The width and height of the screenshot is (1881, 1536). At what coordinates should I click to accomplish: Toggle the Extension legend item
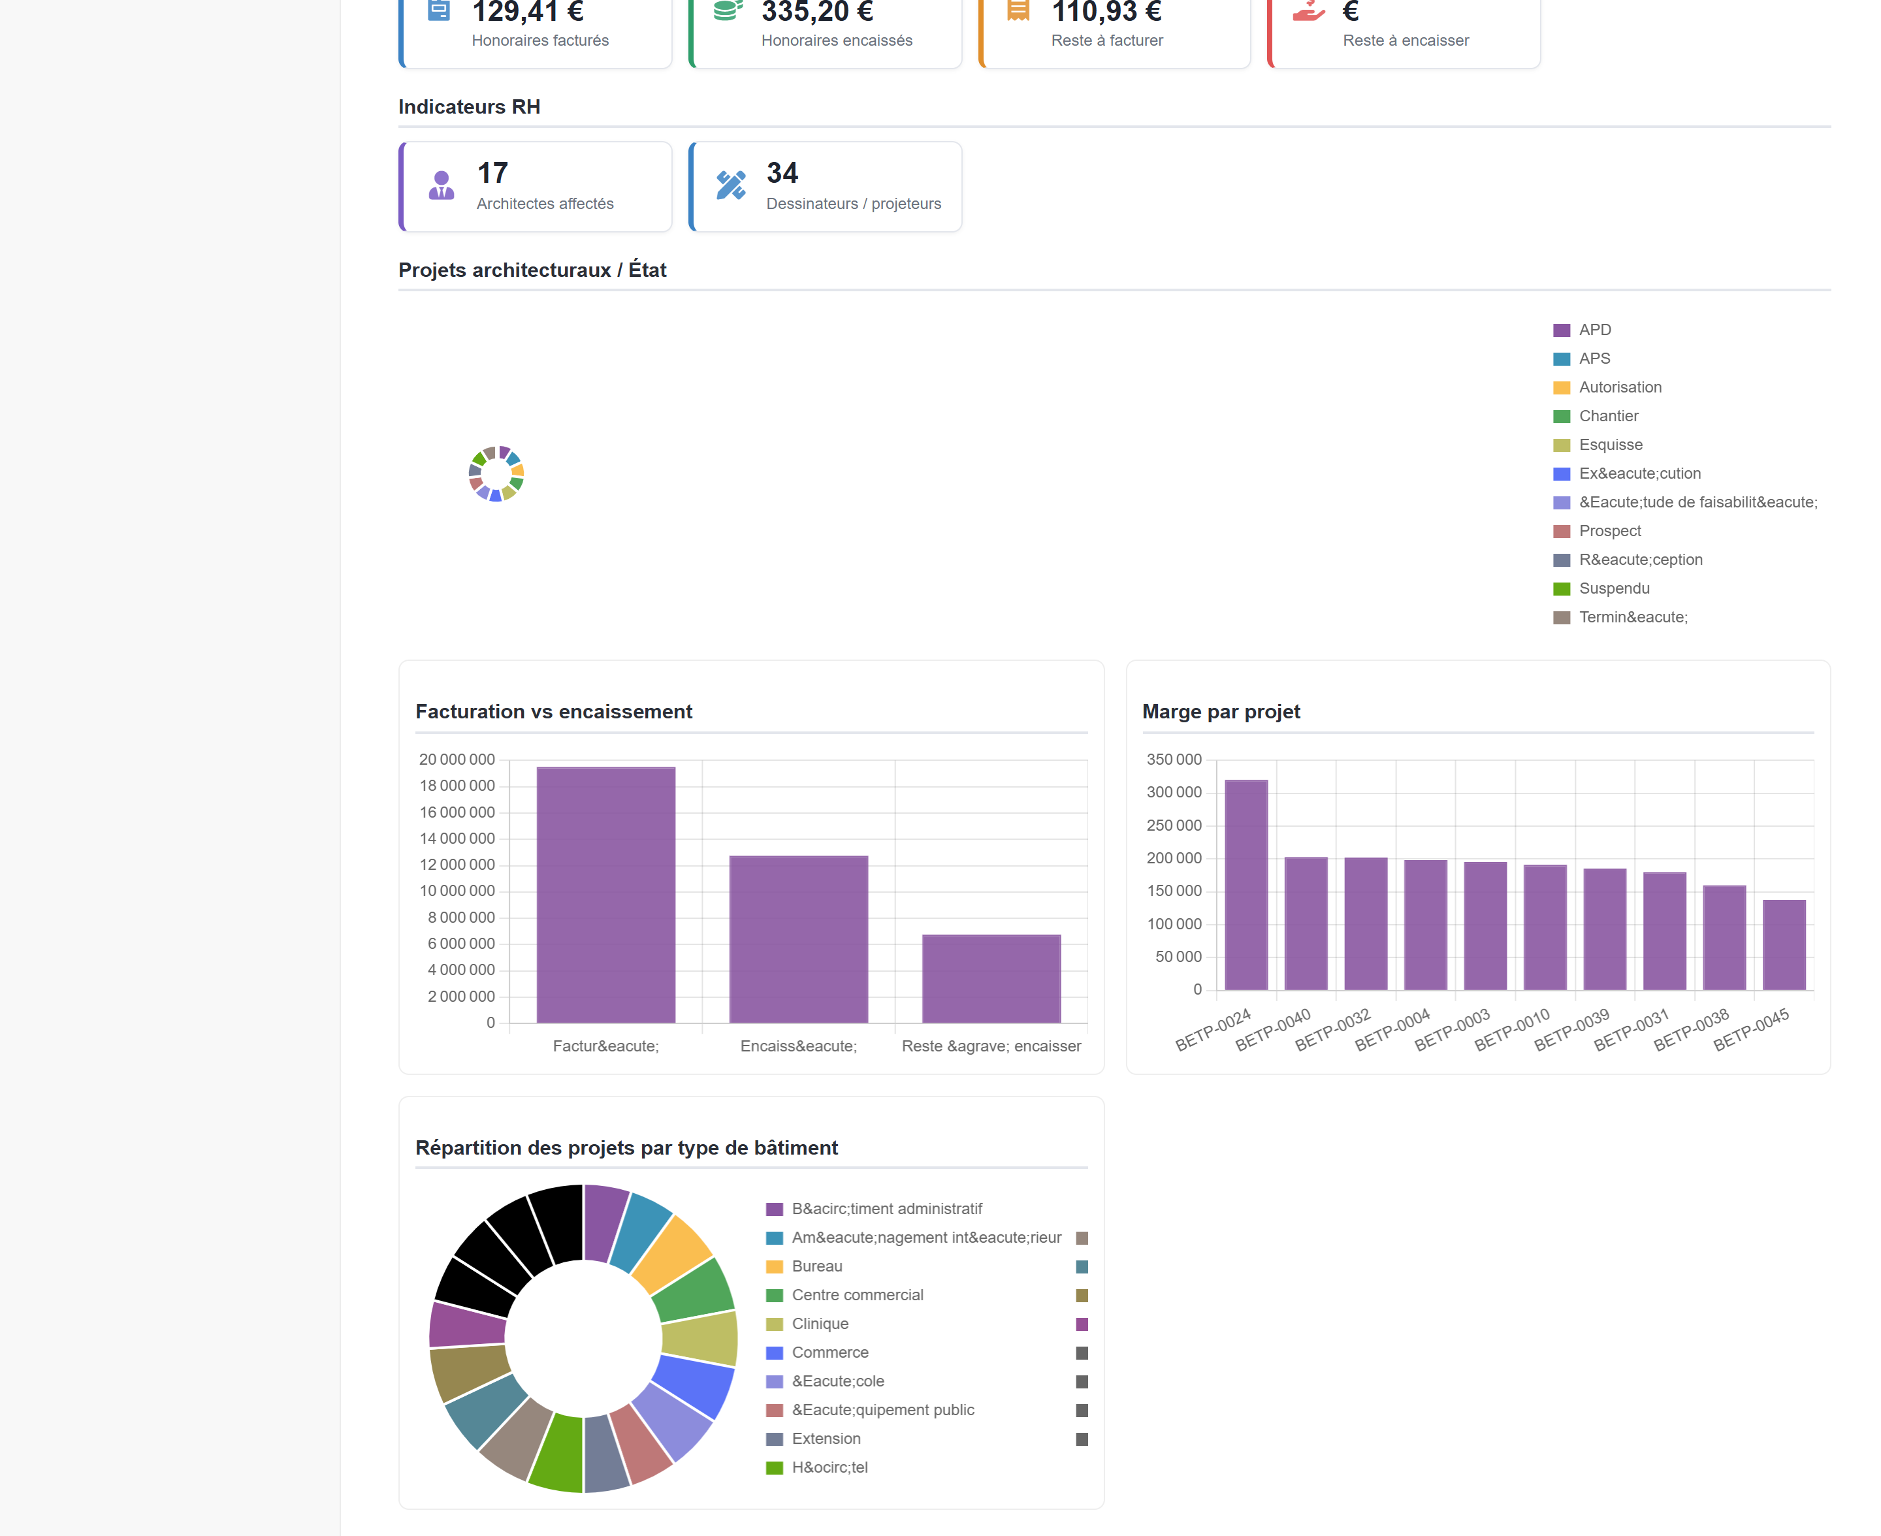812,1439
